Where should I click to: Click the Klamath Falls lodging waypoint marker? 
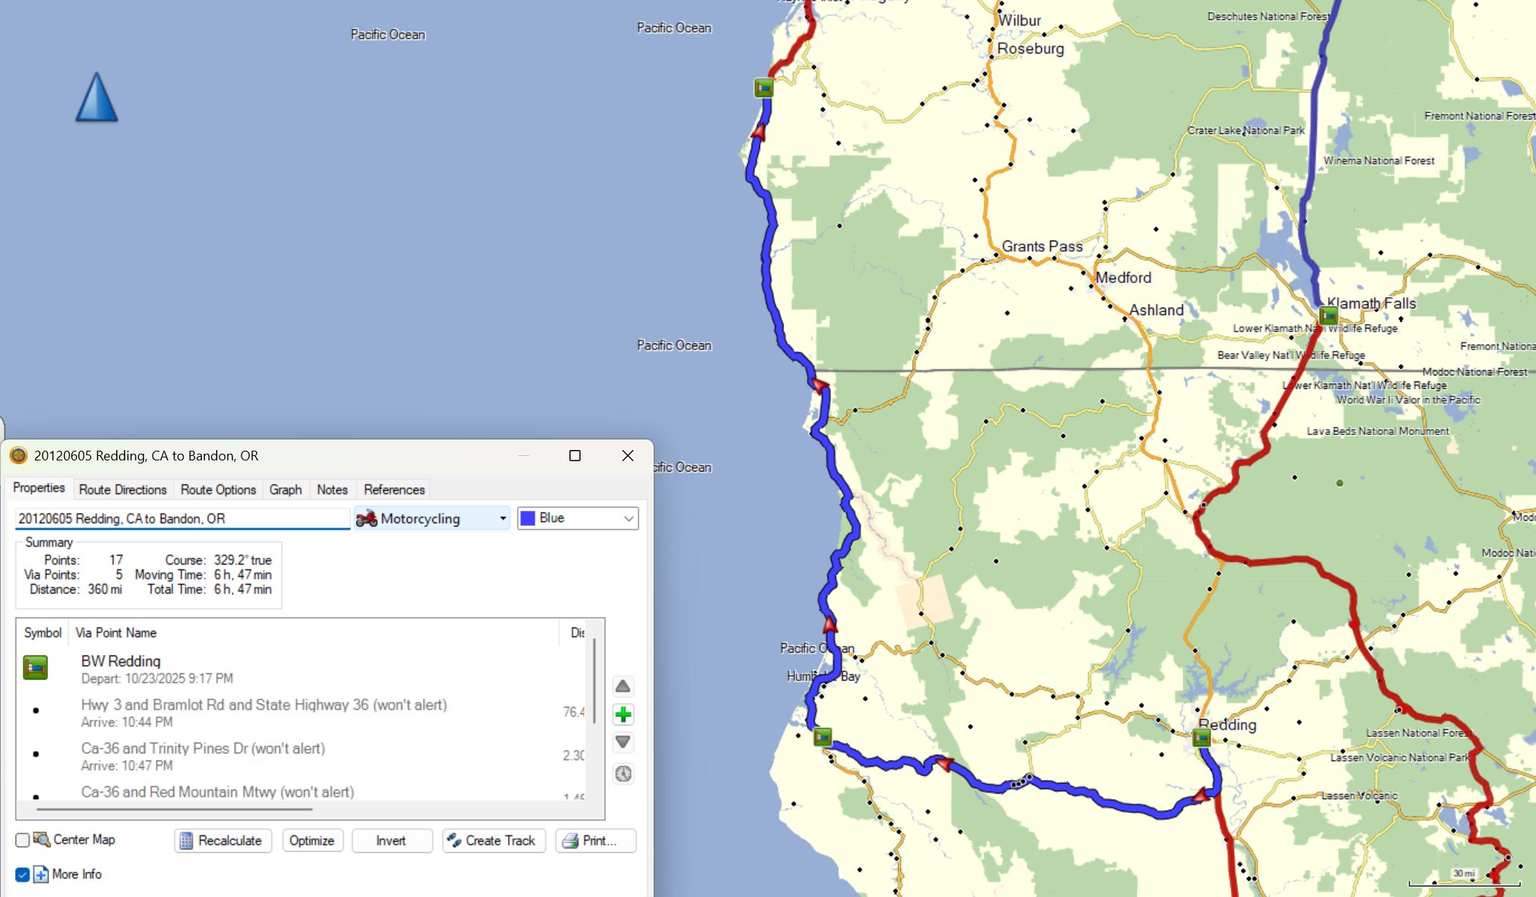(1328, 315)
